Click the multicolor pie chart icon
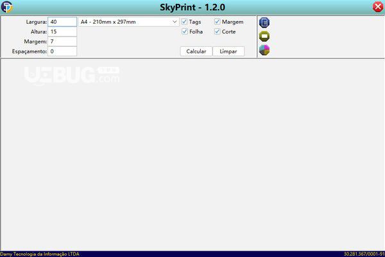 (264, 50)
